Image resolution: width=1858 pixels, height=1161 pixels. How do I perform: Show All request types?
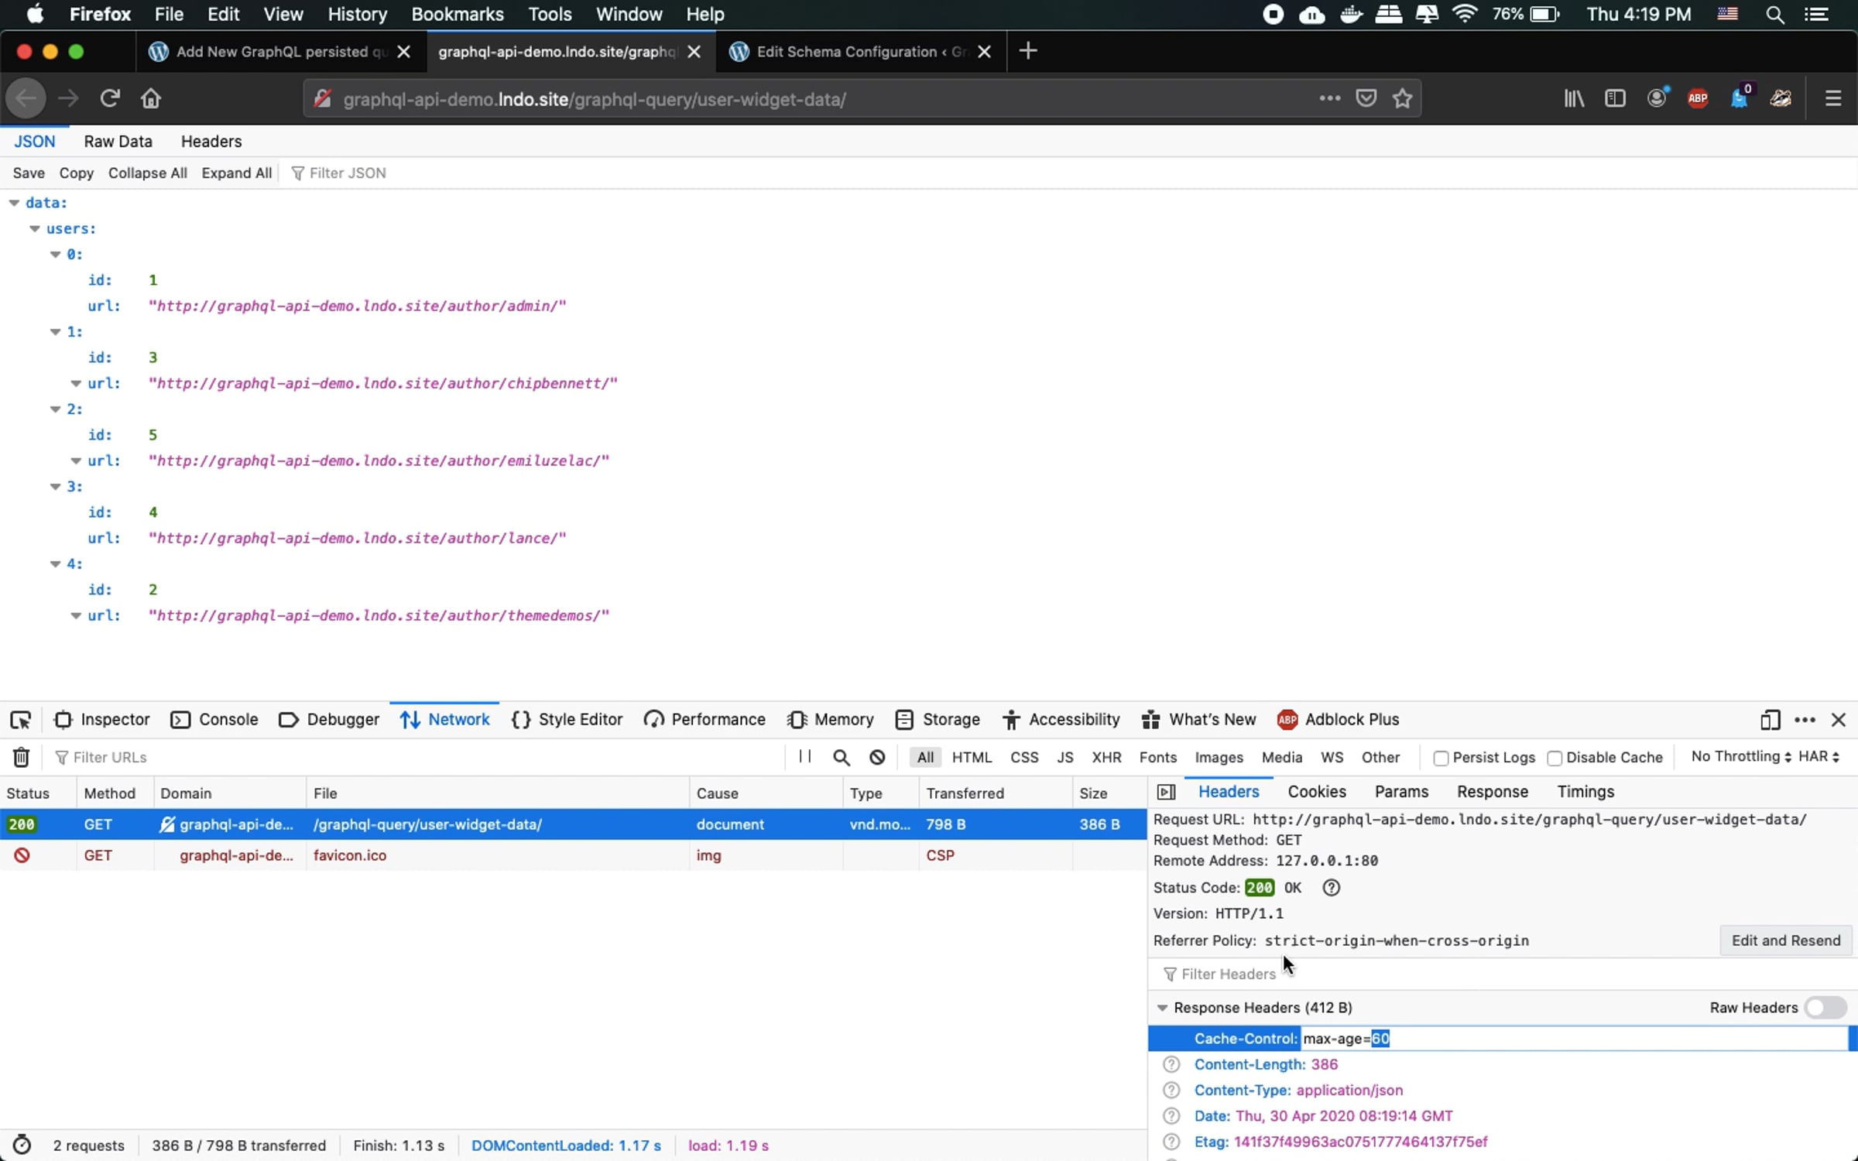click(925, 757)
